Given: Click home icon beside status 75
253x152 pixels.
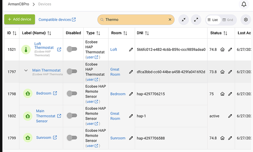Looking at the screenshot, I should coord(222,94).
